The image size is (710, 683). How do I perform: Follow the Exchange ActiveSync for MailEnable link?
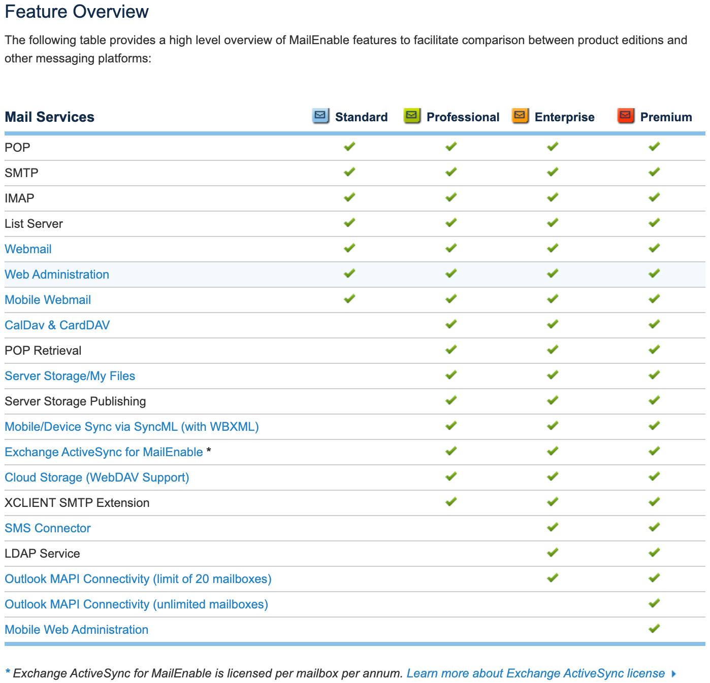[x=104, y=452]
